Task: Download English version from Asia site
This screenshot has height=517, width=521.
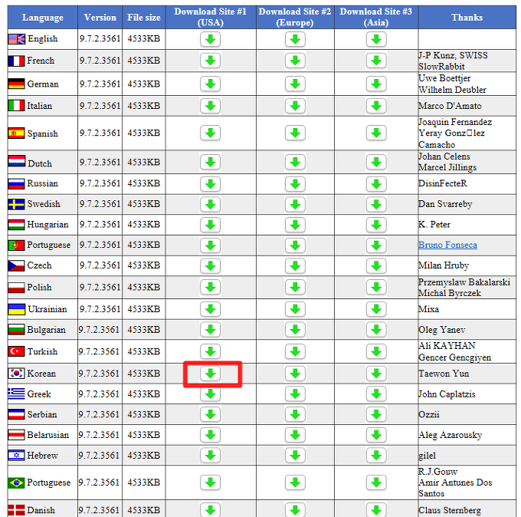Action: point(376,39)
